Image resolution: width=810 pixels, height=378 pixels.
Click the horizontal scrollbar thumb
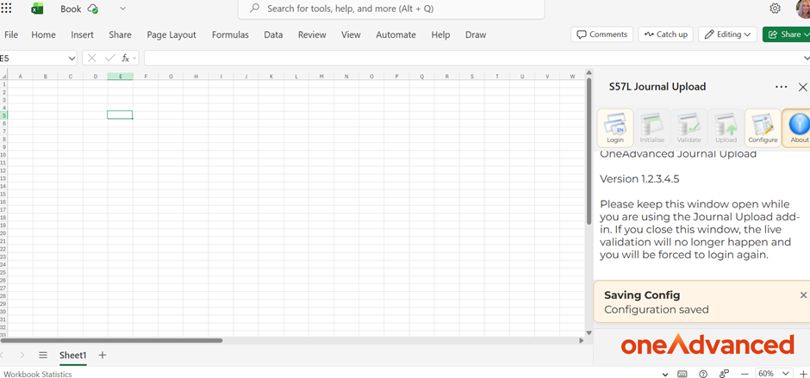(111, 340)
